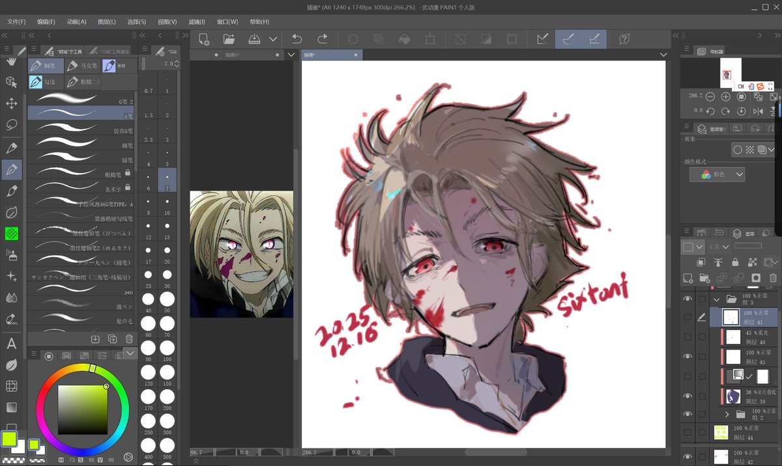The width and height of the screenshot is (782, 466).
Task: Click the Delete layer trash icon
Action: pyautogui.click(x=773, y=278)
